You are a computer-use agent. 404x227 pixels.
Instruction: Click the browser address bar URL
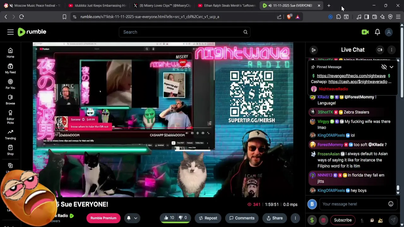point(150,17)
